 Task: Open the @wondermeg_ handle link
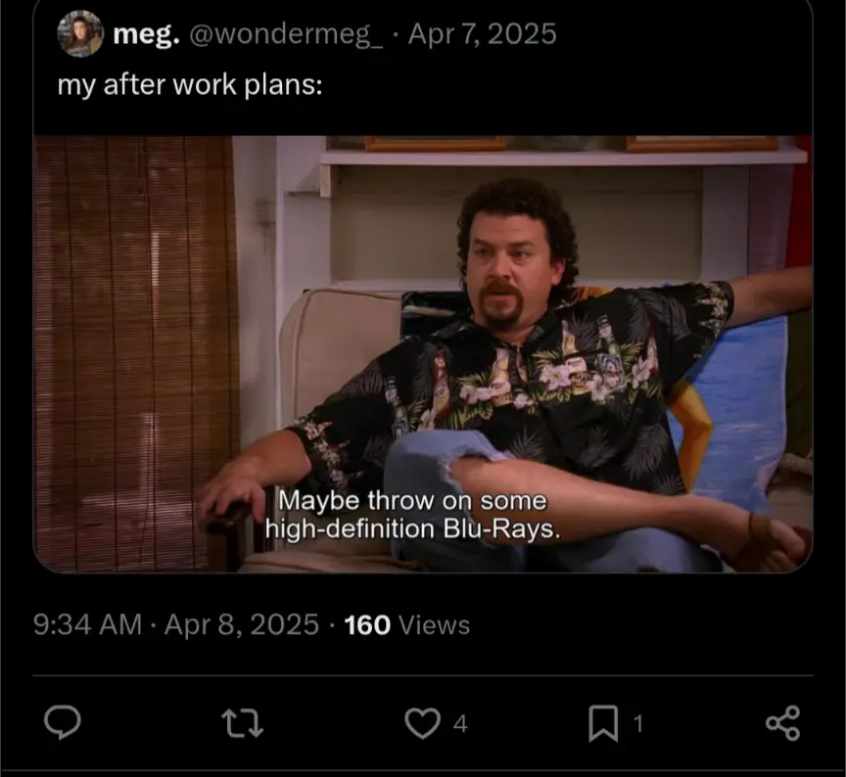(286, 34)
